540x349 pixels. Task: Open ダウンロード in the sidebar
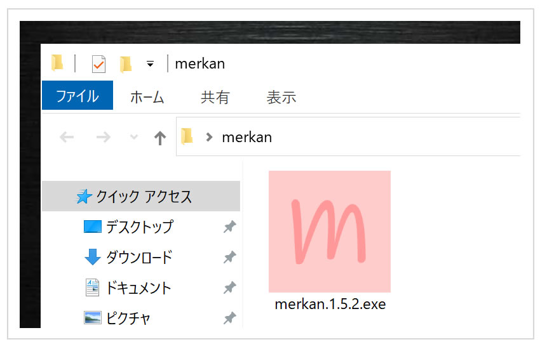pyautogui.click(x=138, y=257)
